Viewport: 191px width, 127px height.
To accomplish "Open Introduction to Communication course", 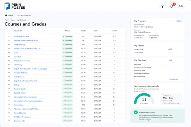I will point(26,97).
